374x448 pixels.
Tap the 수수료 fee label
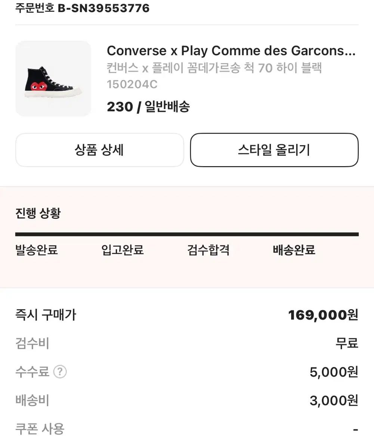click(x=32, y=372)
